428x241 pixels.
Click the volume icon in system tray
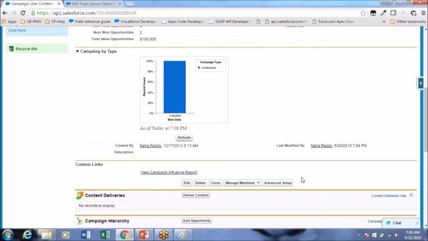pos(397,235)
